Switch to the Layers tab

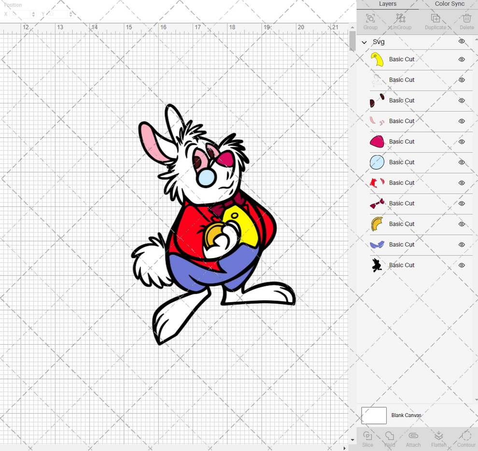387,4
